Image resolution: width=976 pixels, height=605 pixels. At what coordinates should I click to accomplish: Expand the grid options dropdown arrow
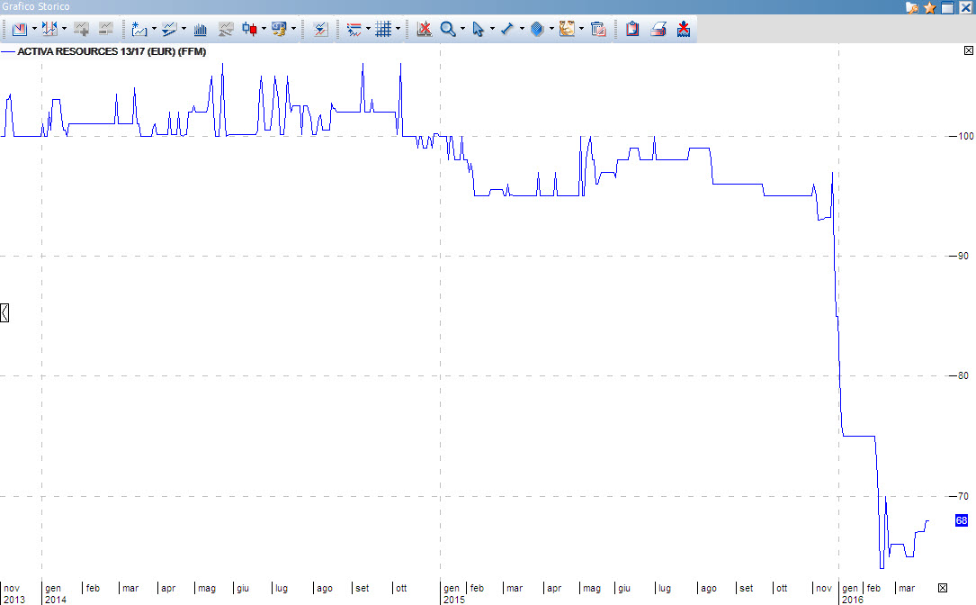(398, 29)
